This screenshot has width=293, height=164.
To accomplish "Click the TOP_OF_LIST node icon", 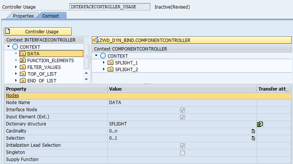I will click(x=23, y=74).
